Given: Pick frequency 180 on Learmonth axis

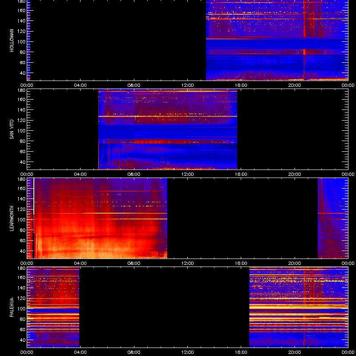Looking at the screenshot, I should (x=22, y=179).
